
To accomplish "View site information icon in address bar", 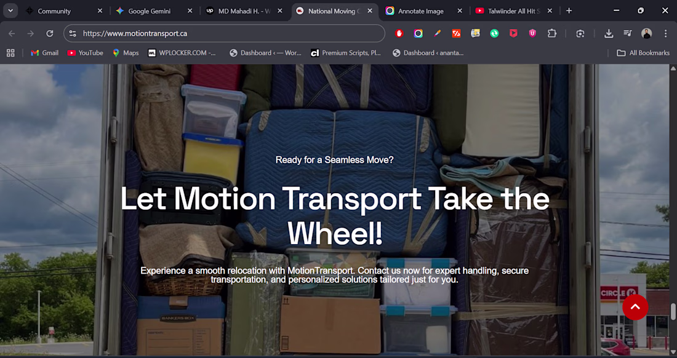I will (x=73, y=34).
